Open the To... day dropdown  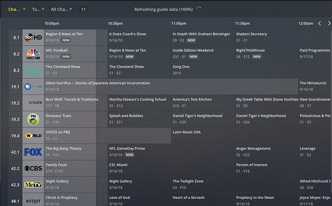[38, 9]
